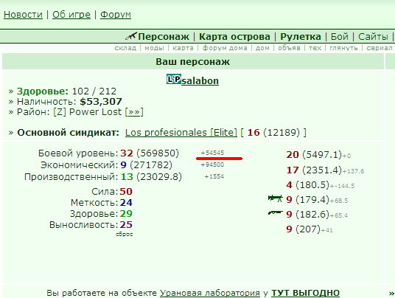
Task: Click the small сброс stats reset link
Action: [x=125, y=235]
